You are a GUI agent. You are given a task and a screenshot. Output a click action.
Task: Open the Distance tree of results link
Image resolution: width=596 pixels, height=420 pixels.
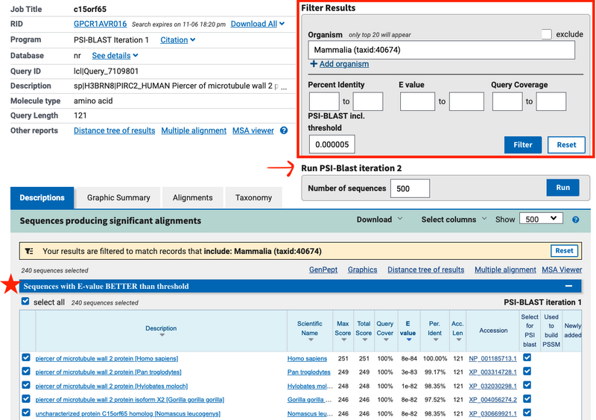(x=114, y=131)
